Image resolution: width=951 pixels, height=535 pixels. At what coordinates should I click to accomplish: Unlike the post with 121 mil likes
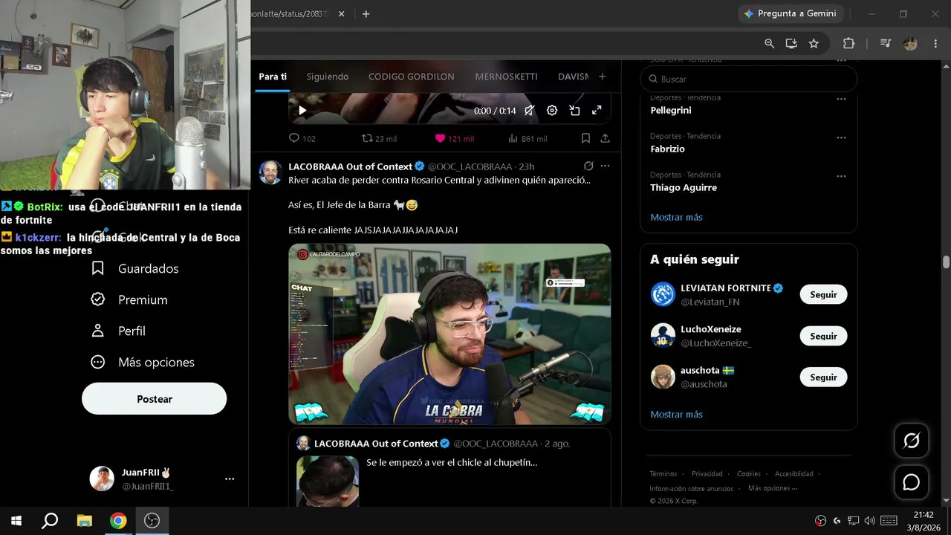[454, 138]
